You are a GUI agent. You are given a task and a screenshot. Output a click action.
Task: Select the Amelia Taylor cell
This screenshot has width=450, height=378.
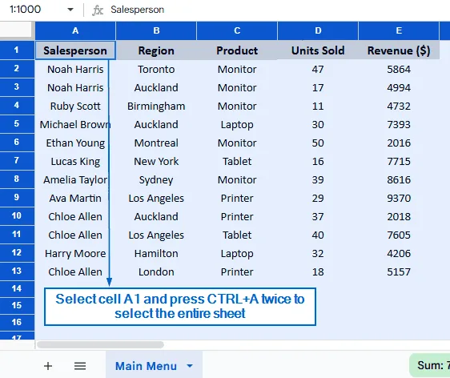pyautogui.click(x=75, y=180)
